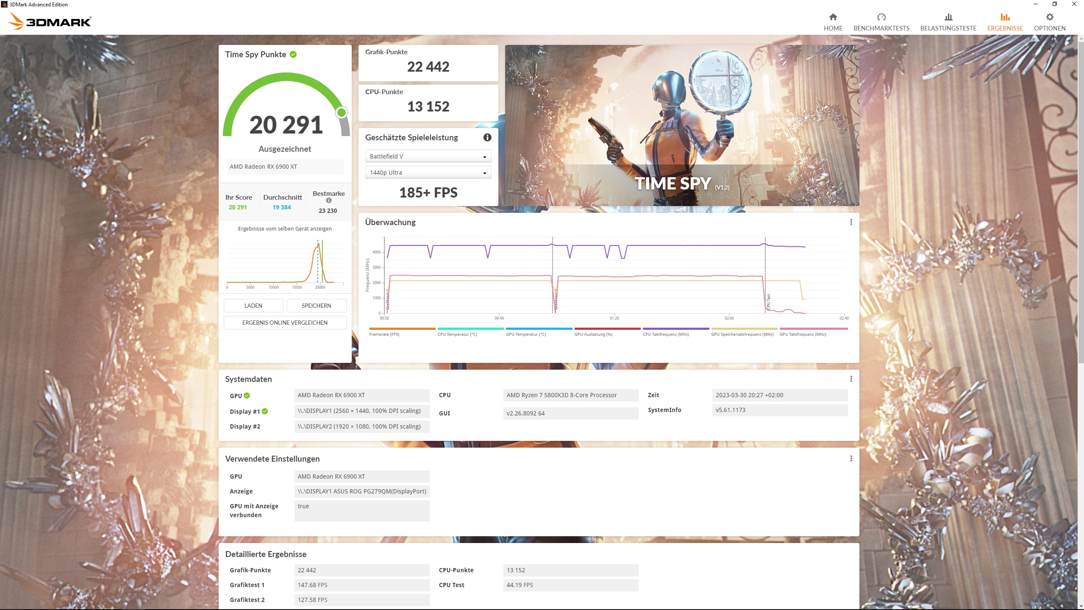Open the Benchmarktests gauge icon
Screen dimensions: 1084x610
point(881,17)
